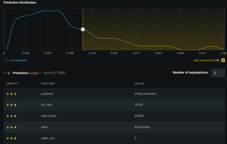
Task: Click the impact plus icons for purpose row
Action: click(x=12, y=94)
